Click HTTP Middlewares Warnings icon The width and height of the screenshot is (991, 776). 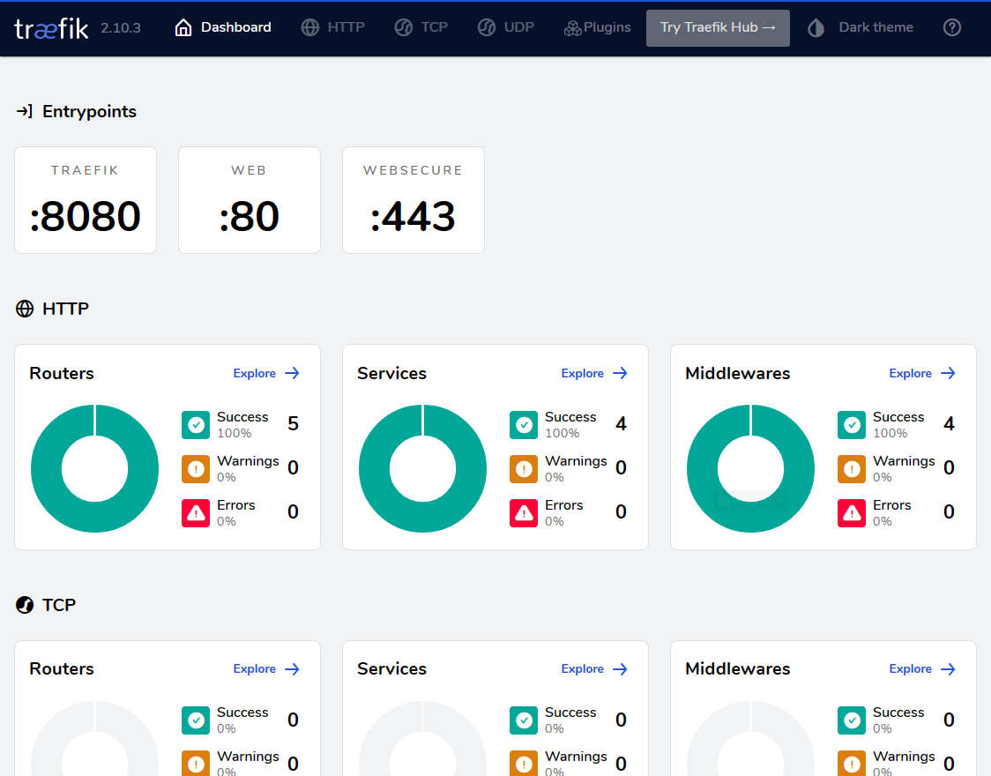click(852, 469)
